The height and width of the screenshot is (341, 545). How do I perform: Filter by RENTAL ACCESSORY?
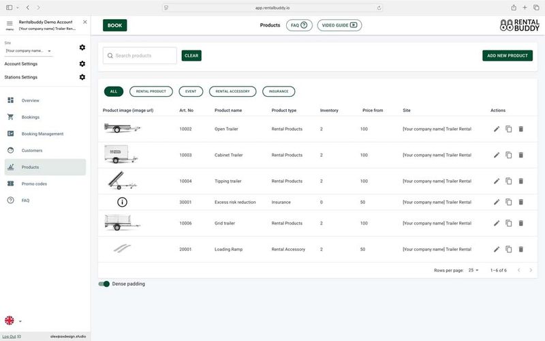[x=232, y=91]
